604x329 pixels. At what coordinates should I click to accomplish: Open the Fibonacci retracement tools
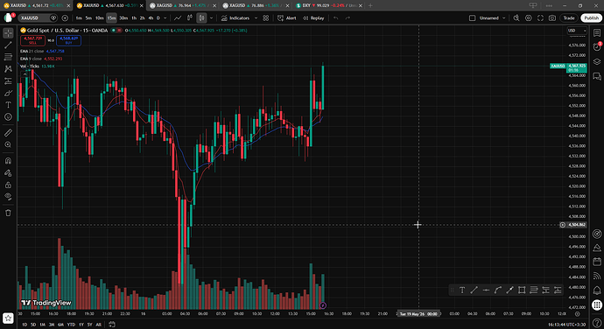(8, 57)
